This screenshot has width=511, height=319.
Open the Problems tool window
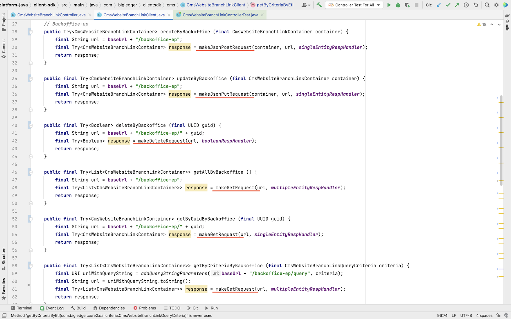tap(144, 308)
